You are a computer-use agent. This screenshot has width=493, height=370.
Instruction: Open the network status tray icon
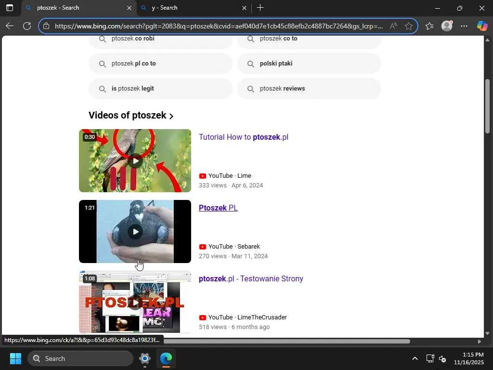coord(430,358)
